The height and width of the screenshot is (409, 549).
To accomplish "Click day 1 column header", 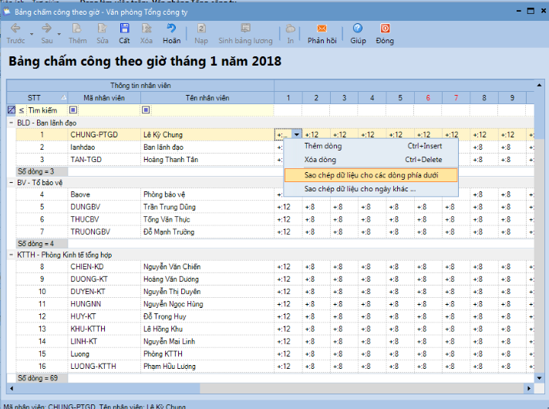I will coord(288,98).
